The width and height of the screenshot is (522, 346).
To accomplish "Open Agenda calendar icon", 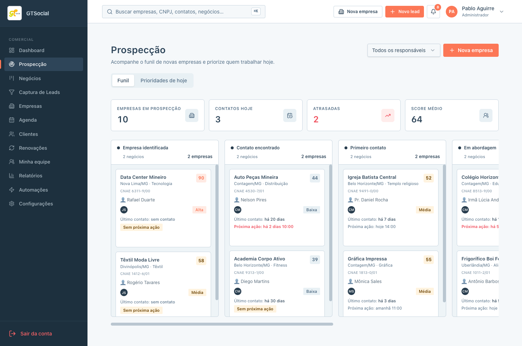I will point(12,120).
